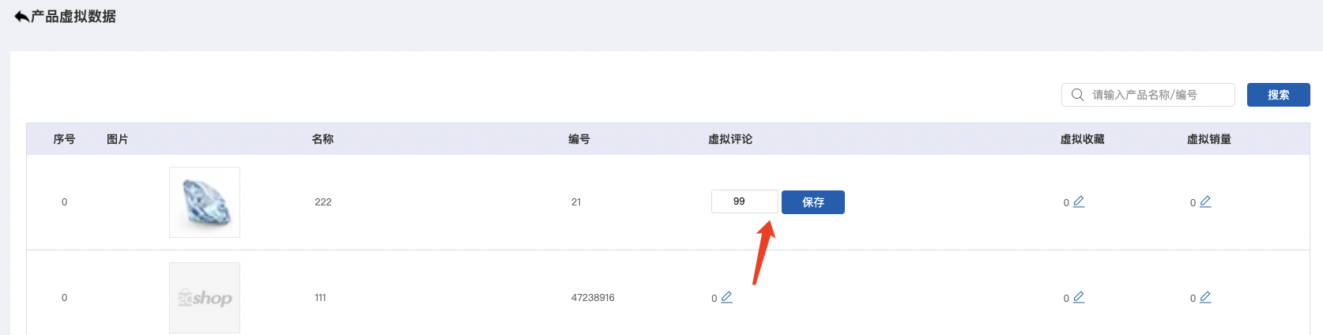This screenshot has height=335, width=1323.
Task: Click the 虚拟销量 column header
Action: click(x=1208, y=139)
